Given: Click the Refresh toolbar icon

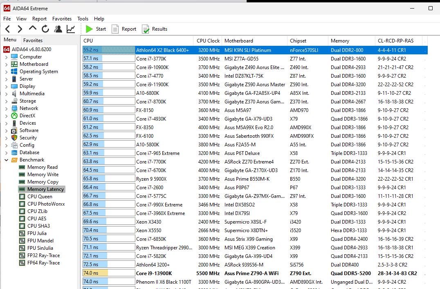Looking at the screenshot, I should tap(45, 29).
